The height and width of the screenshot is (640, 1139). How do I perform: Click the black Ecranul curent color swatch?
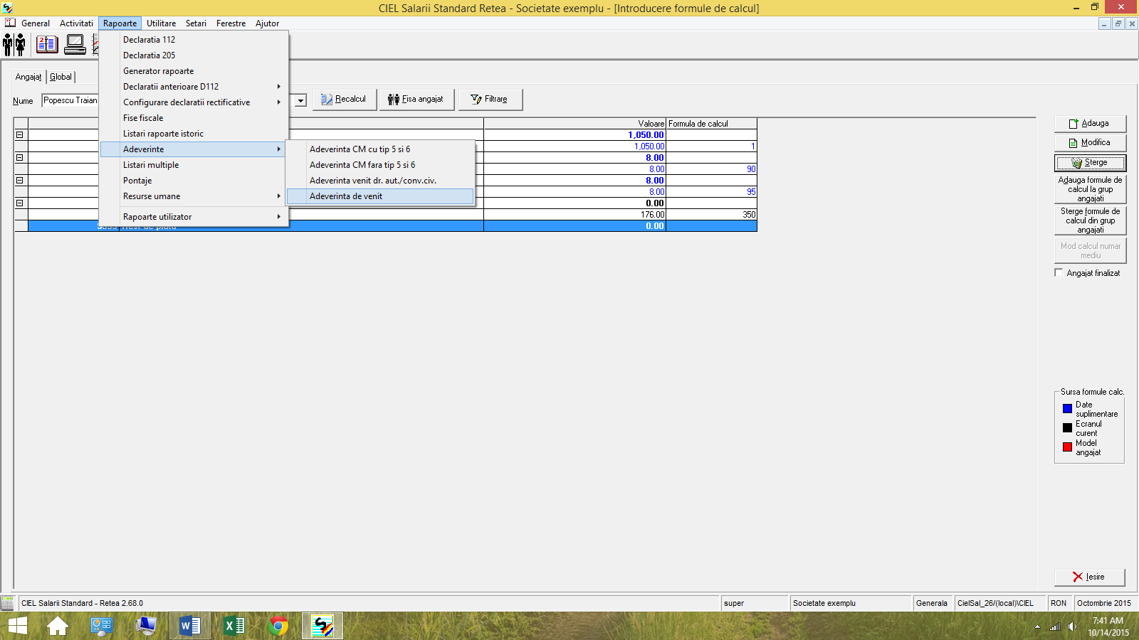[1067, 428]
